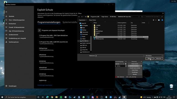Image resolution: width=177 pixels, height=99 pixels.
Task: Open File Explorer from the taskbar
Action: point(56,97)
